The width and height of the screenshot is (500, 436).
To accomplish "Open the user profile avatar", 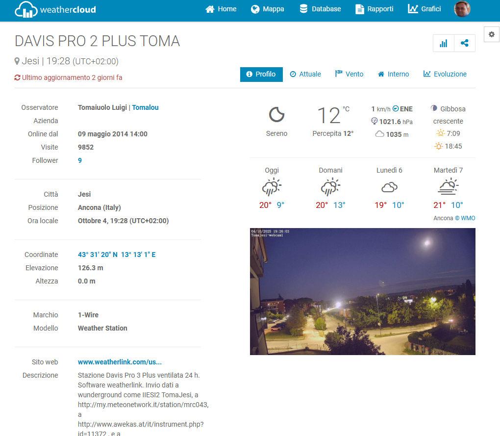I will [x=462, y=9].
